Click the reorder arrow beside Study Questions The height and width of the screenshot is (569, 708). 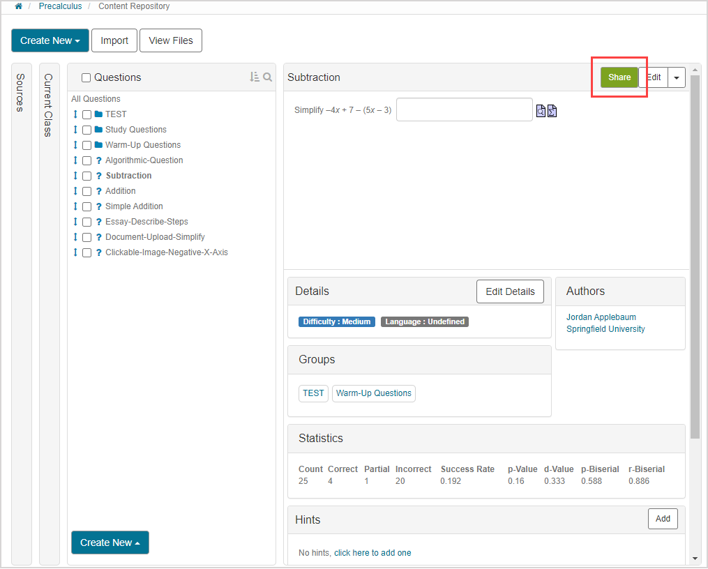pos(75,130)
